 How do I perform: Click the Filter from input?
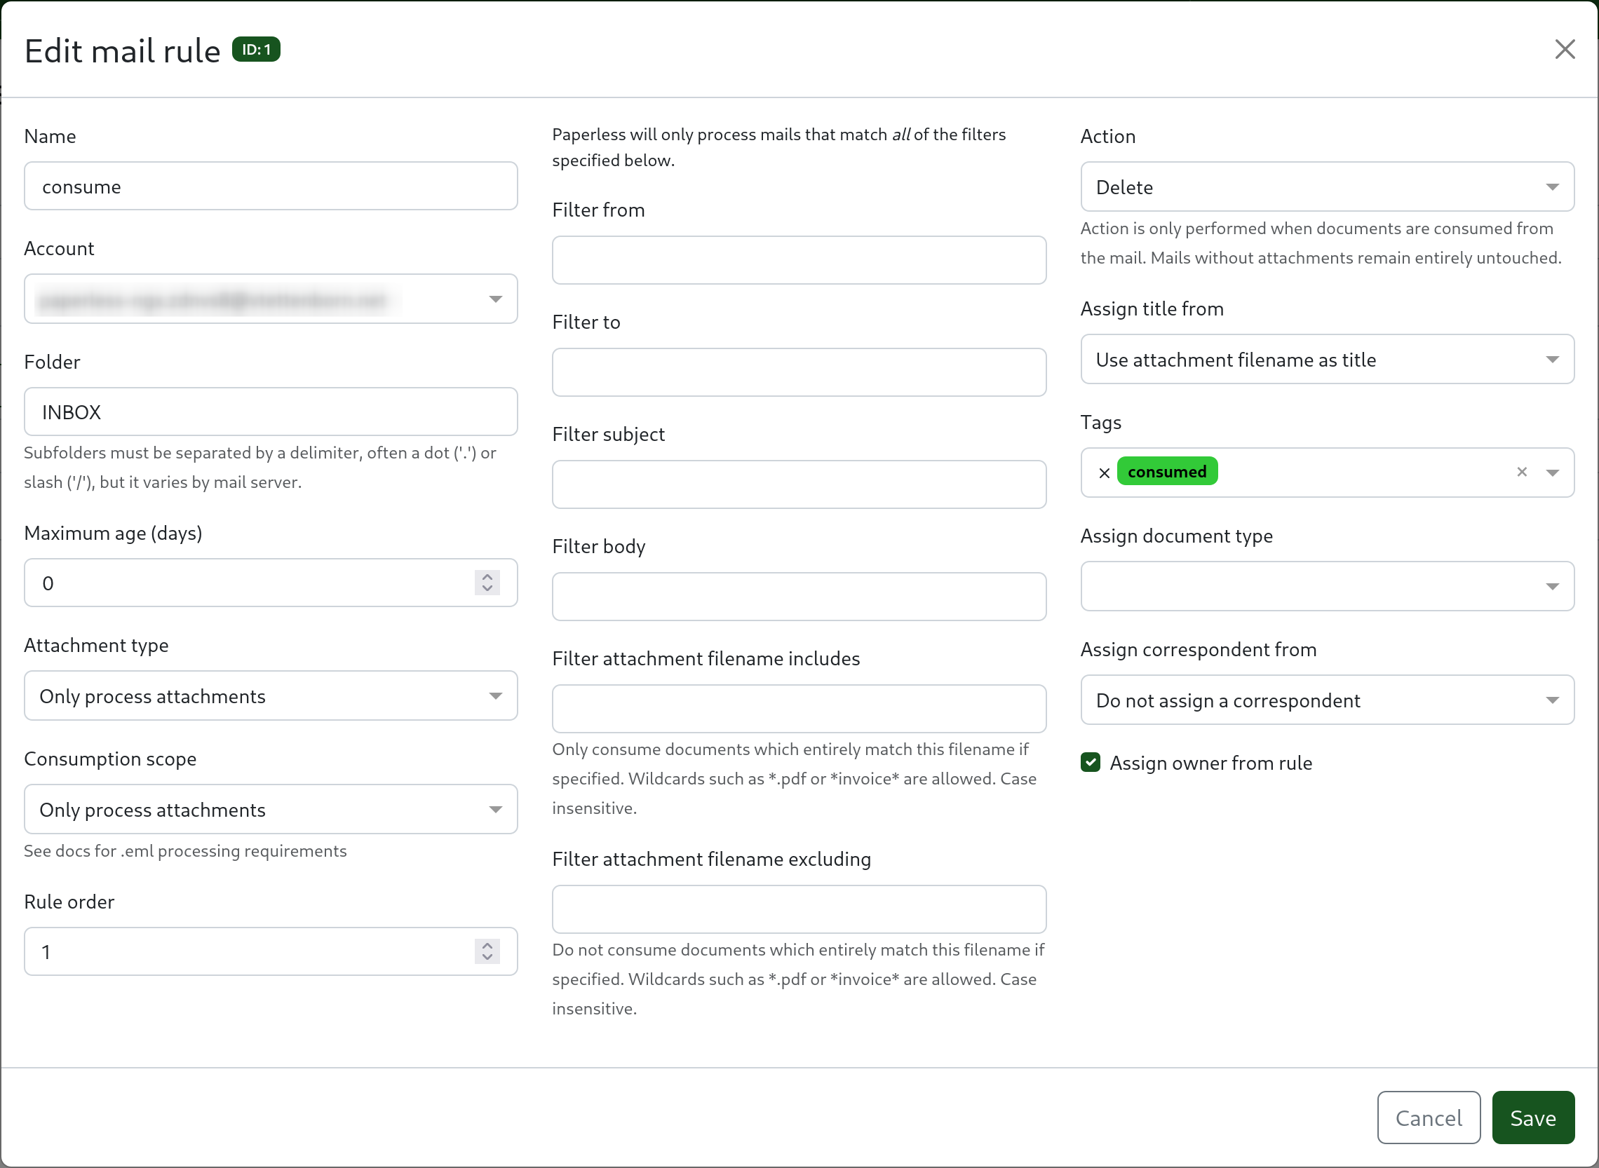(x=799, y=260)
